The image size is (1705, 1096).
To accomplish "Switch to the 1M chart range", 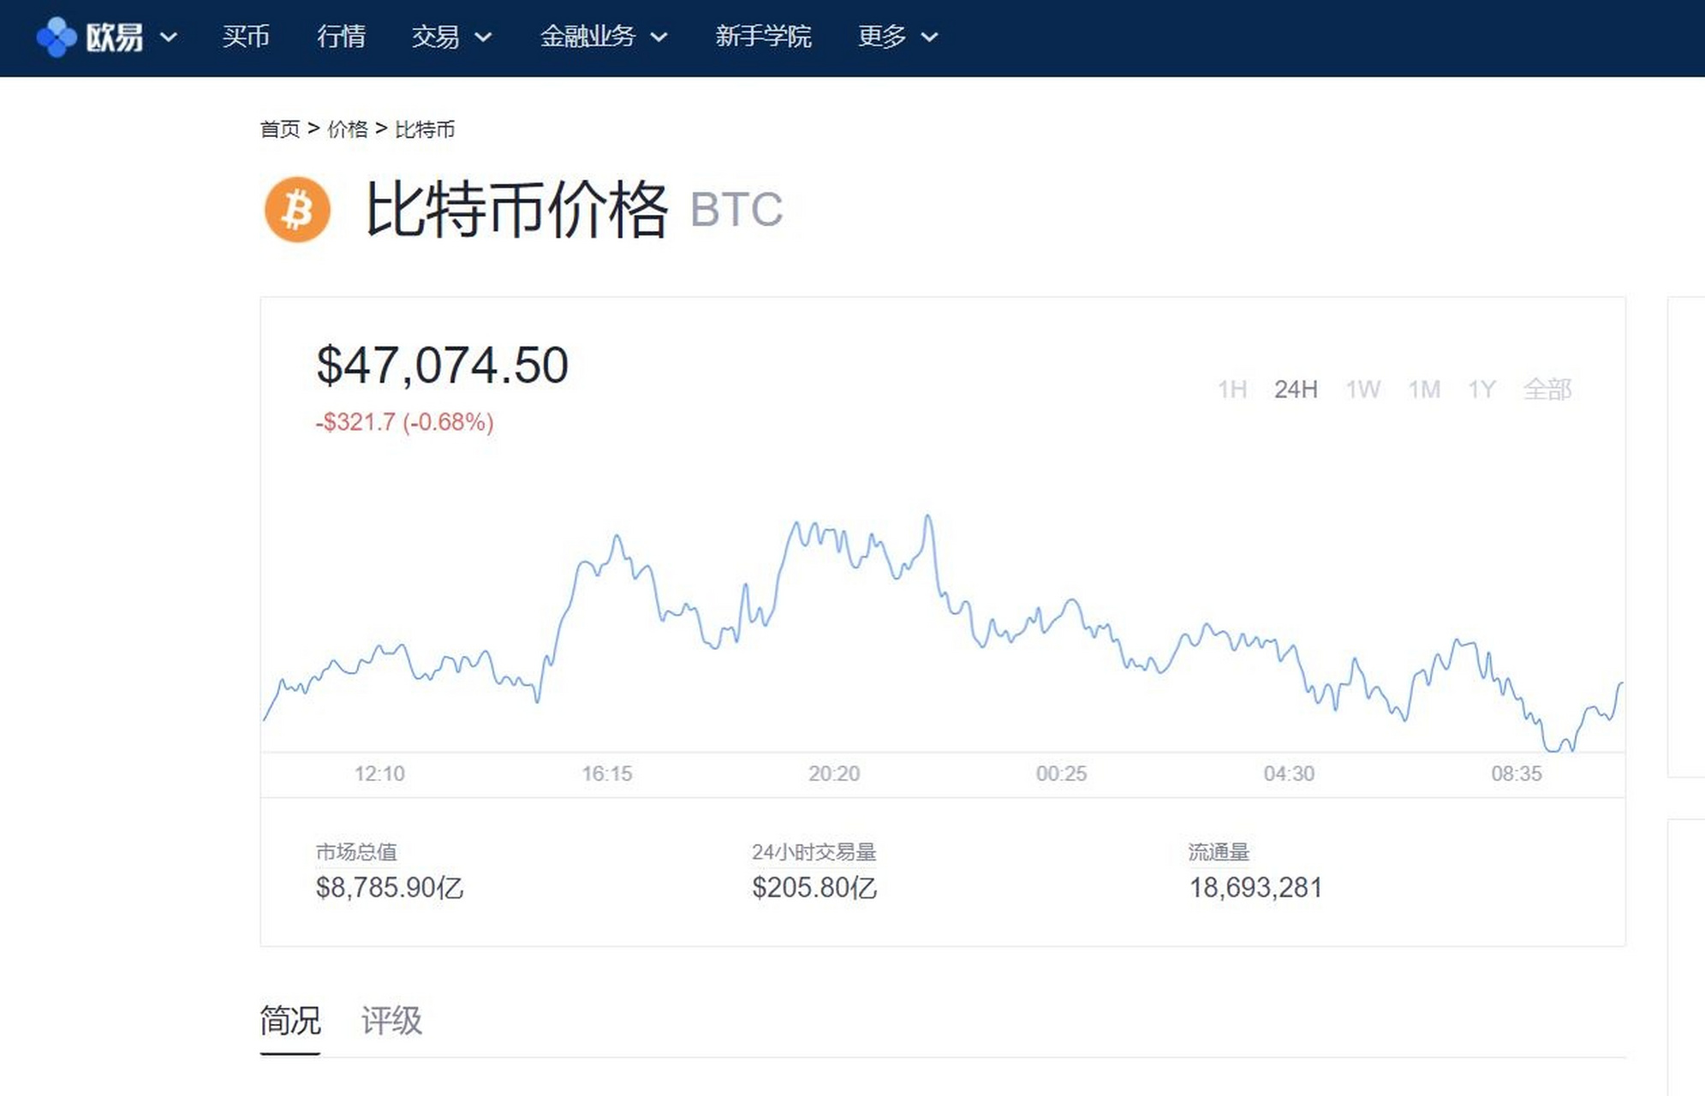I will point(1423,390).
